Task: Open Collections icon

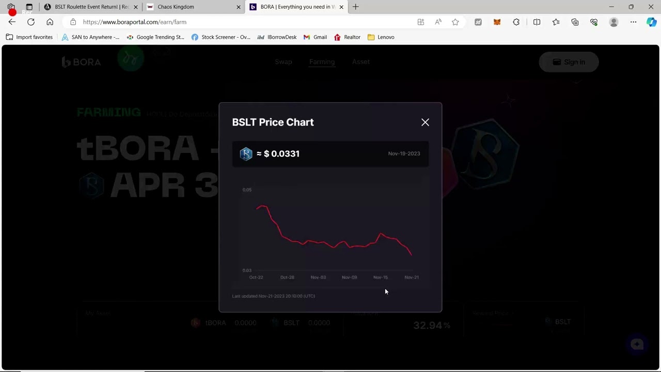Action: coord(575,22)
